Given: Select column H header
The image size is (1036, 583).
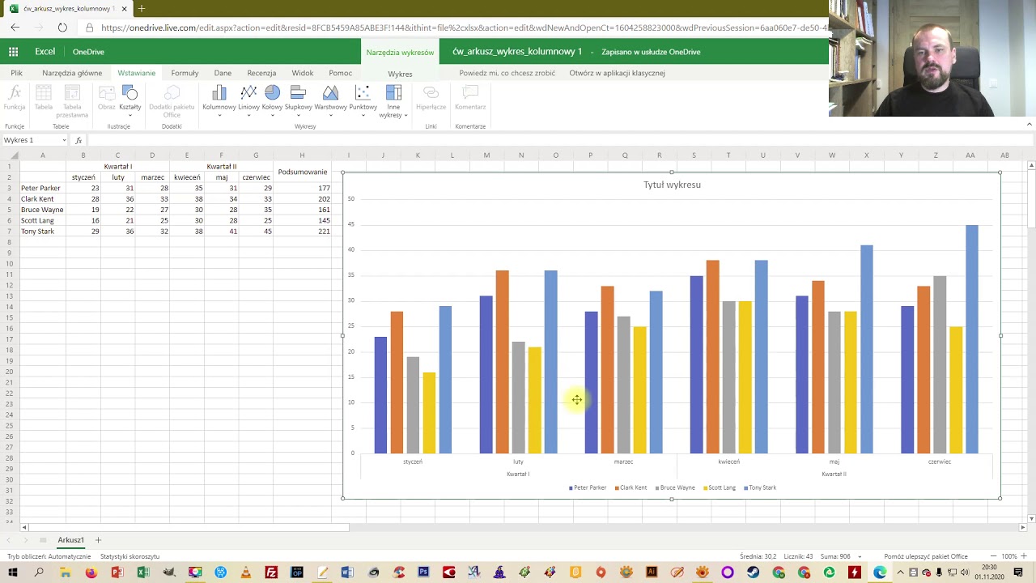Looking at the screenshot, I should (x=302, y=155).
